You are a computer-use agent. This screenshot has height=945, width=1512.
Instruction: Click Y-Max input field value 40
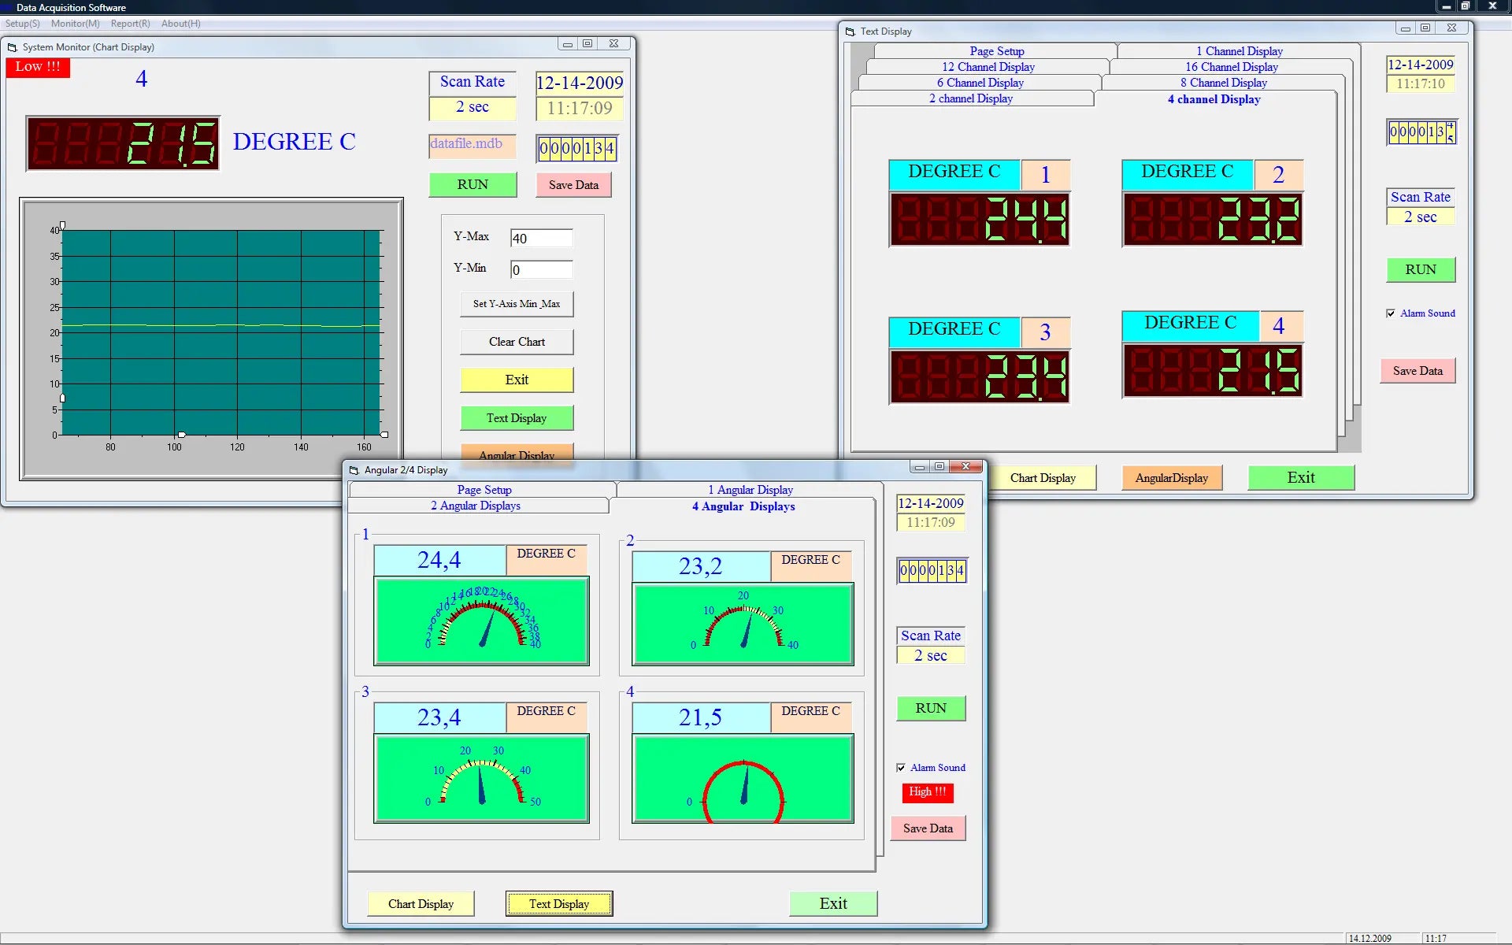pyautogui.click(x=541, y=237)
